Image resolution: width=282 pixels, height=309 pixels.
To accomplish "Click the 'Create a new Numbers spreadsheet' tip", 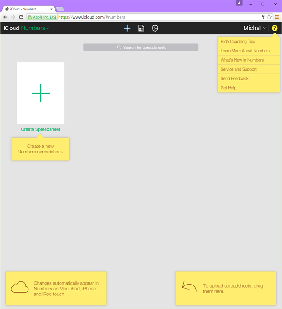I will pos(41,149).
